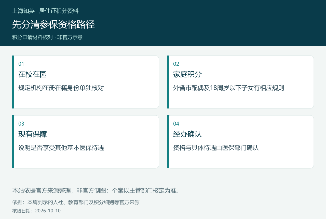Select the heading 先分清参保资格路径

coord(53,24)
